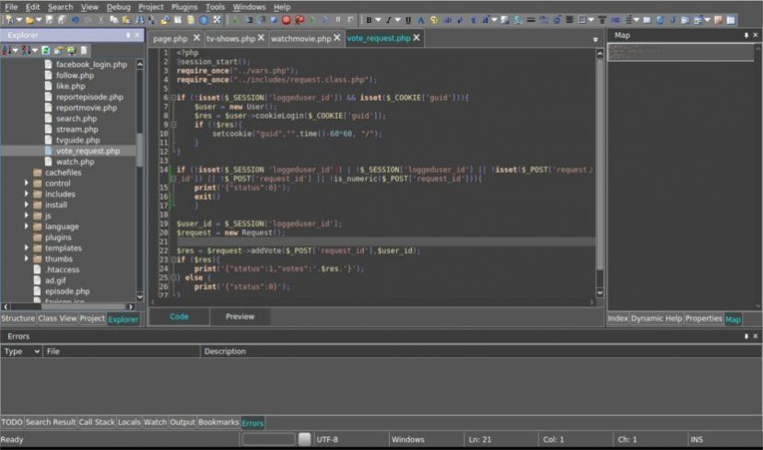Toggle auto-hide pin on Errors panel
Viewport: 763px width, 450px height.
tap(746, 336)
